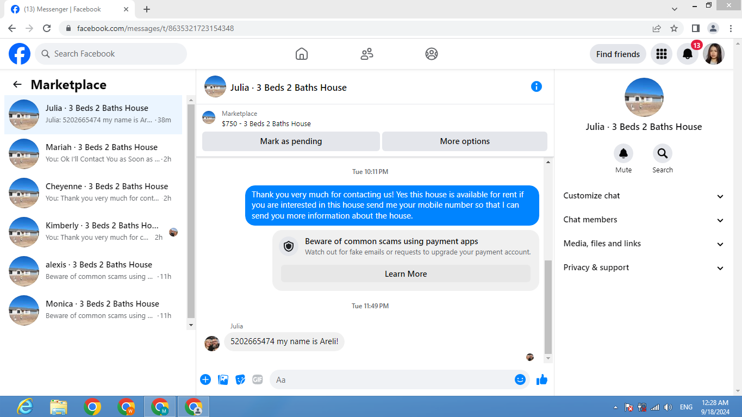Click the Find friends button
The height and width of the screenshot is (417, 742).
pos(618,54)
